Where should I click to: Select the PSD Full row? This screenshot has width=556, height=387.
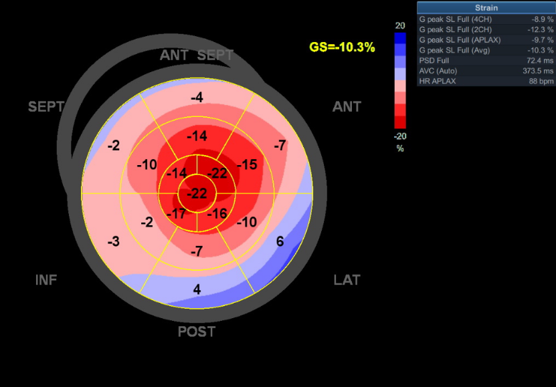(x=486, y=61)
